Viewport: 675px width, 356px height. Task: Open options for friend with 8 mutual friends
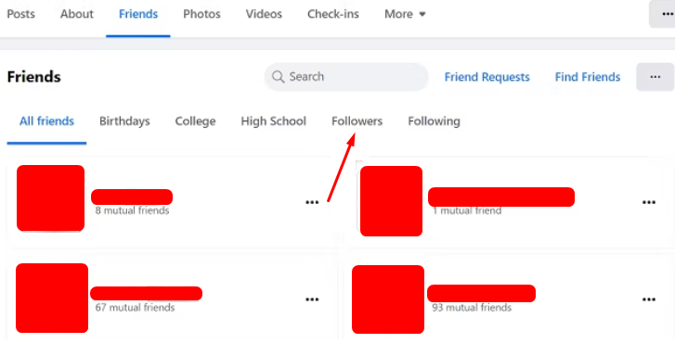click(312, 202)
